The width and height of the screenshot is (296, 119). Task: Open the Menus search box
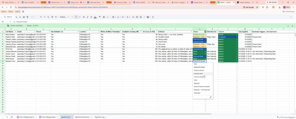8,17
